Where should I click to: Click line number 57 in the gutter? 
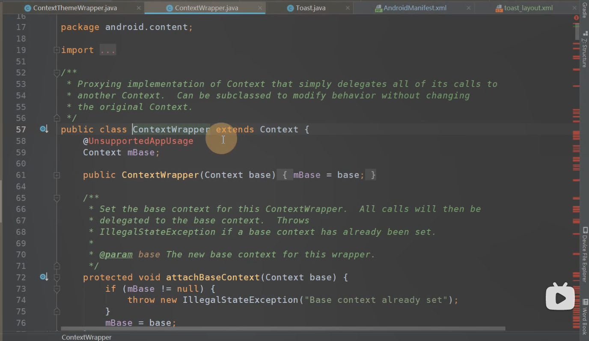click(x=21, y=129)
